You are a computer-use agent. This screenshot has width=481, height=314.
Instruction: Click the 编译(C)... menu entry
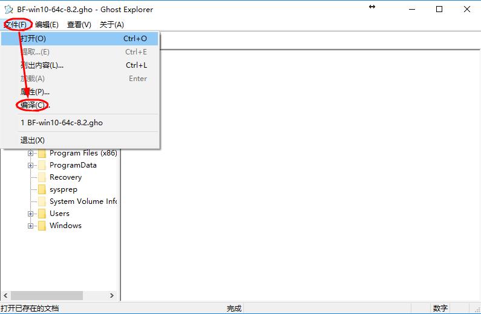80,105
